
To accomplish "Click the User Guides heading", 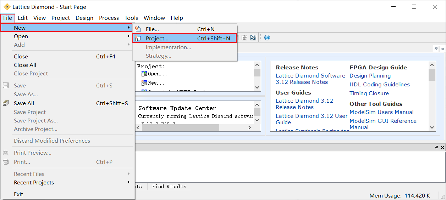I will click(293, 92).
